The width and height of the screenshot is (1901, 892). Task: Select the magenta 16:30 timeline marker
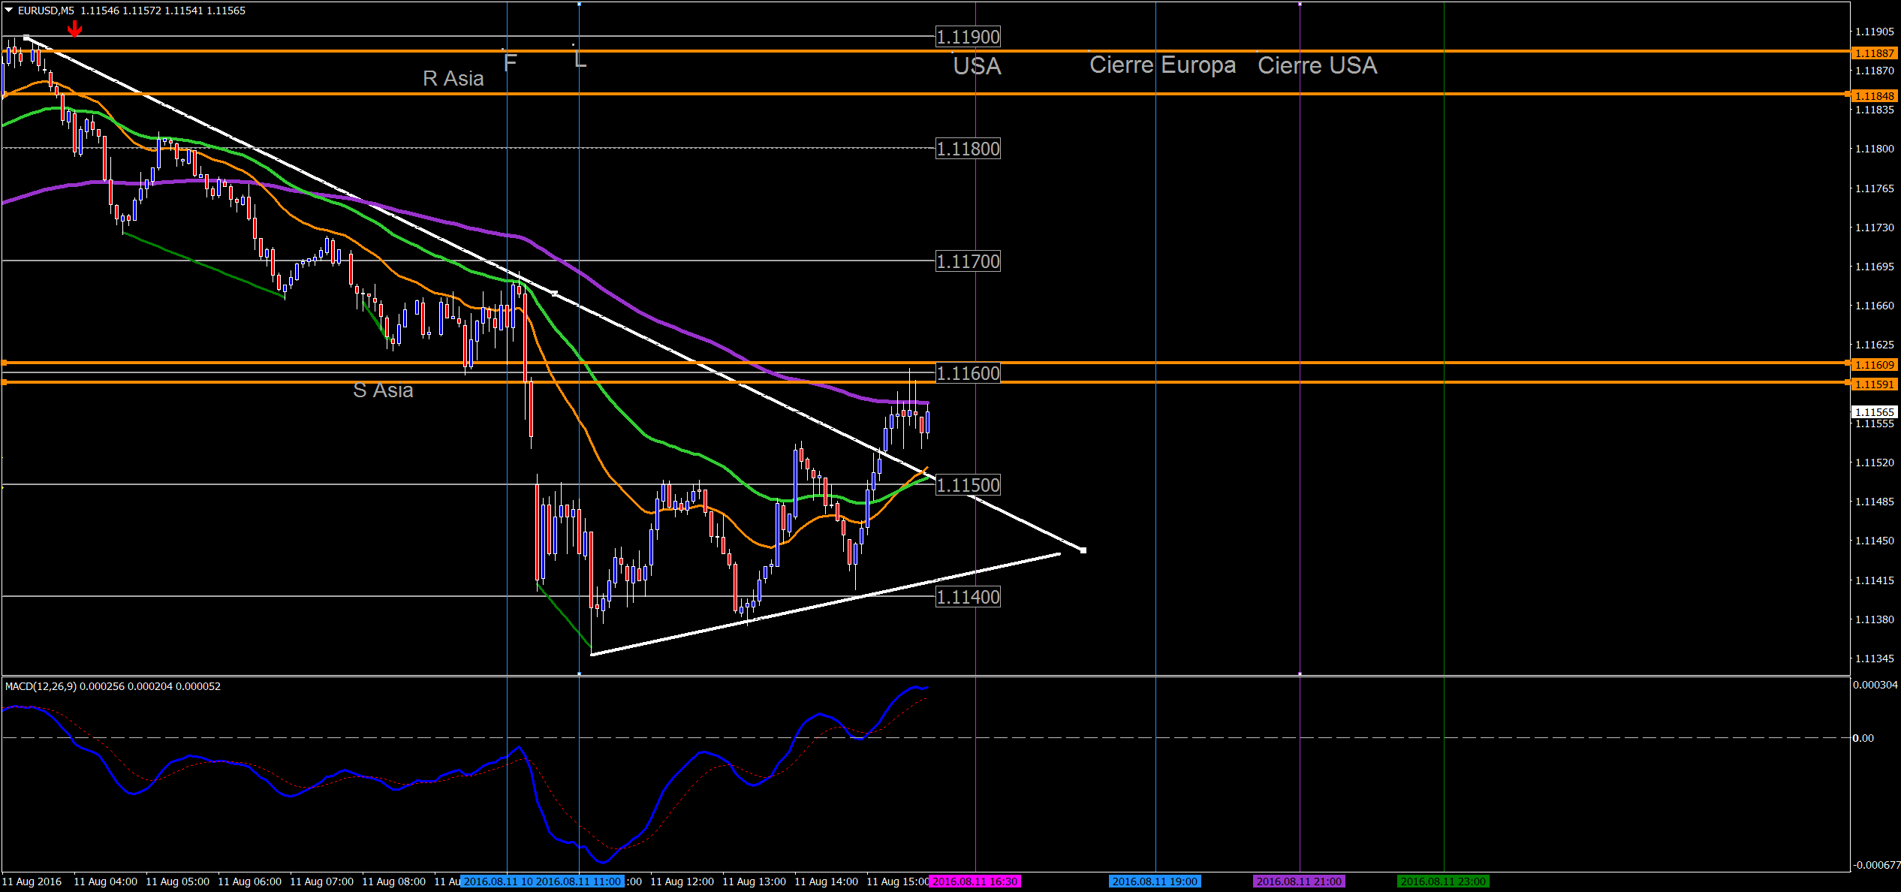point(975,881)
